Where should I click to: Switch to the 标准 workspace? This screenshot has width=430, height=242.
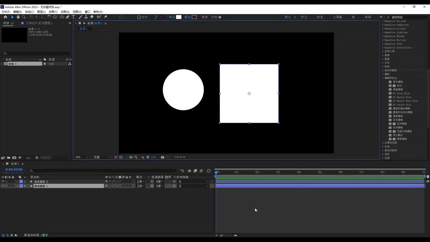(x=320, y=17)
